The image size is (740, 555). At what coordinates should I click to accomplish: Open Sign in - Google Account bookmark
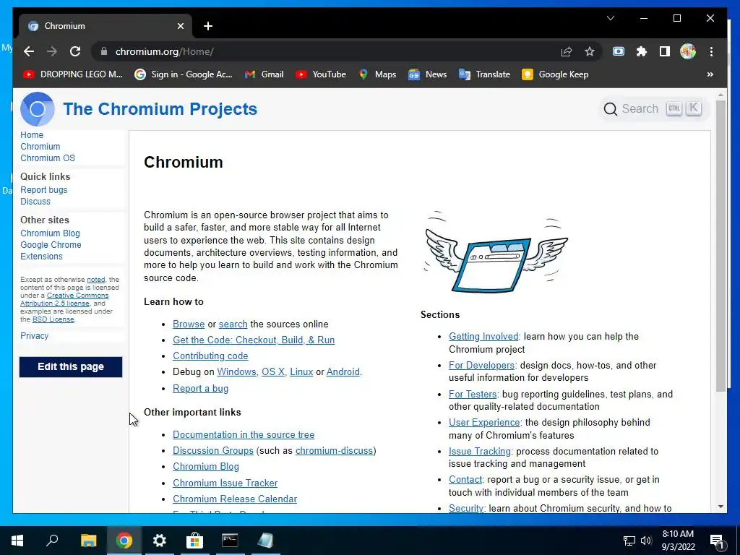[x=184, y=74]
